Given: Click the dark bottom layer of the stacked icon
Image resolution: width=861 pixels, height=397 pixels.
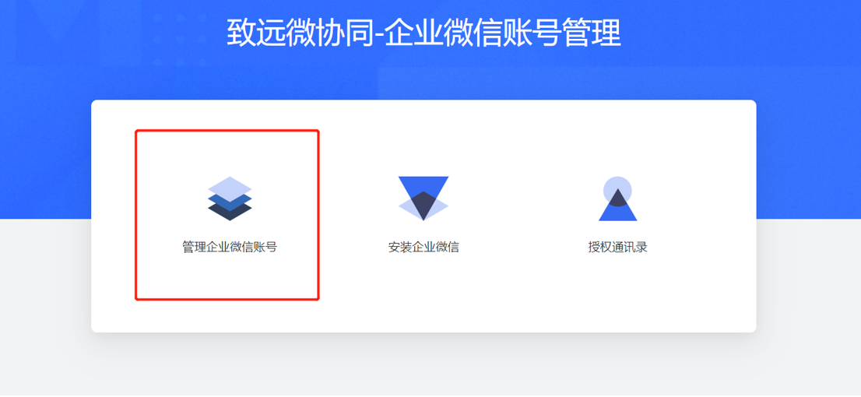Looking at the screenshot, I should pos(230,214).
